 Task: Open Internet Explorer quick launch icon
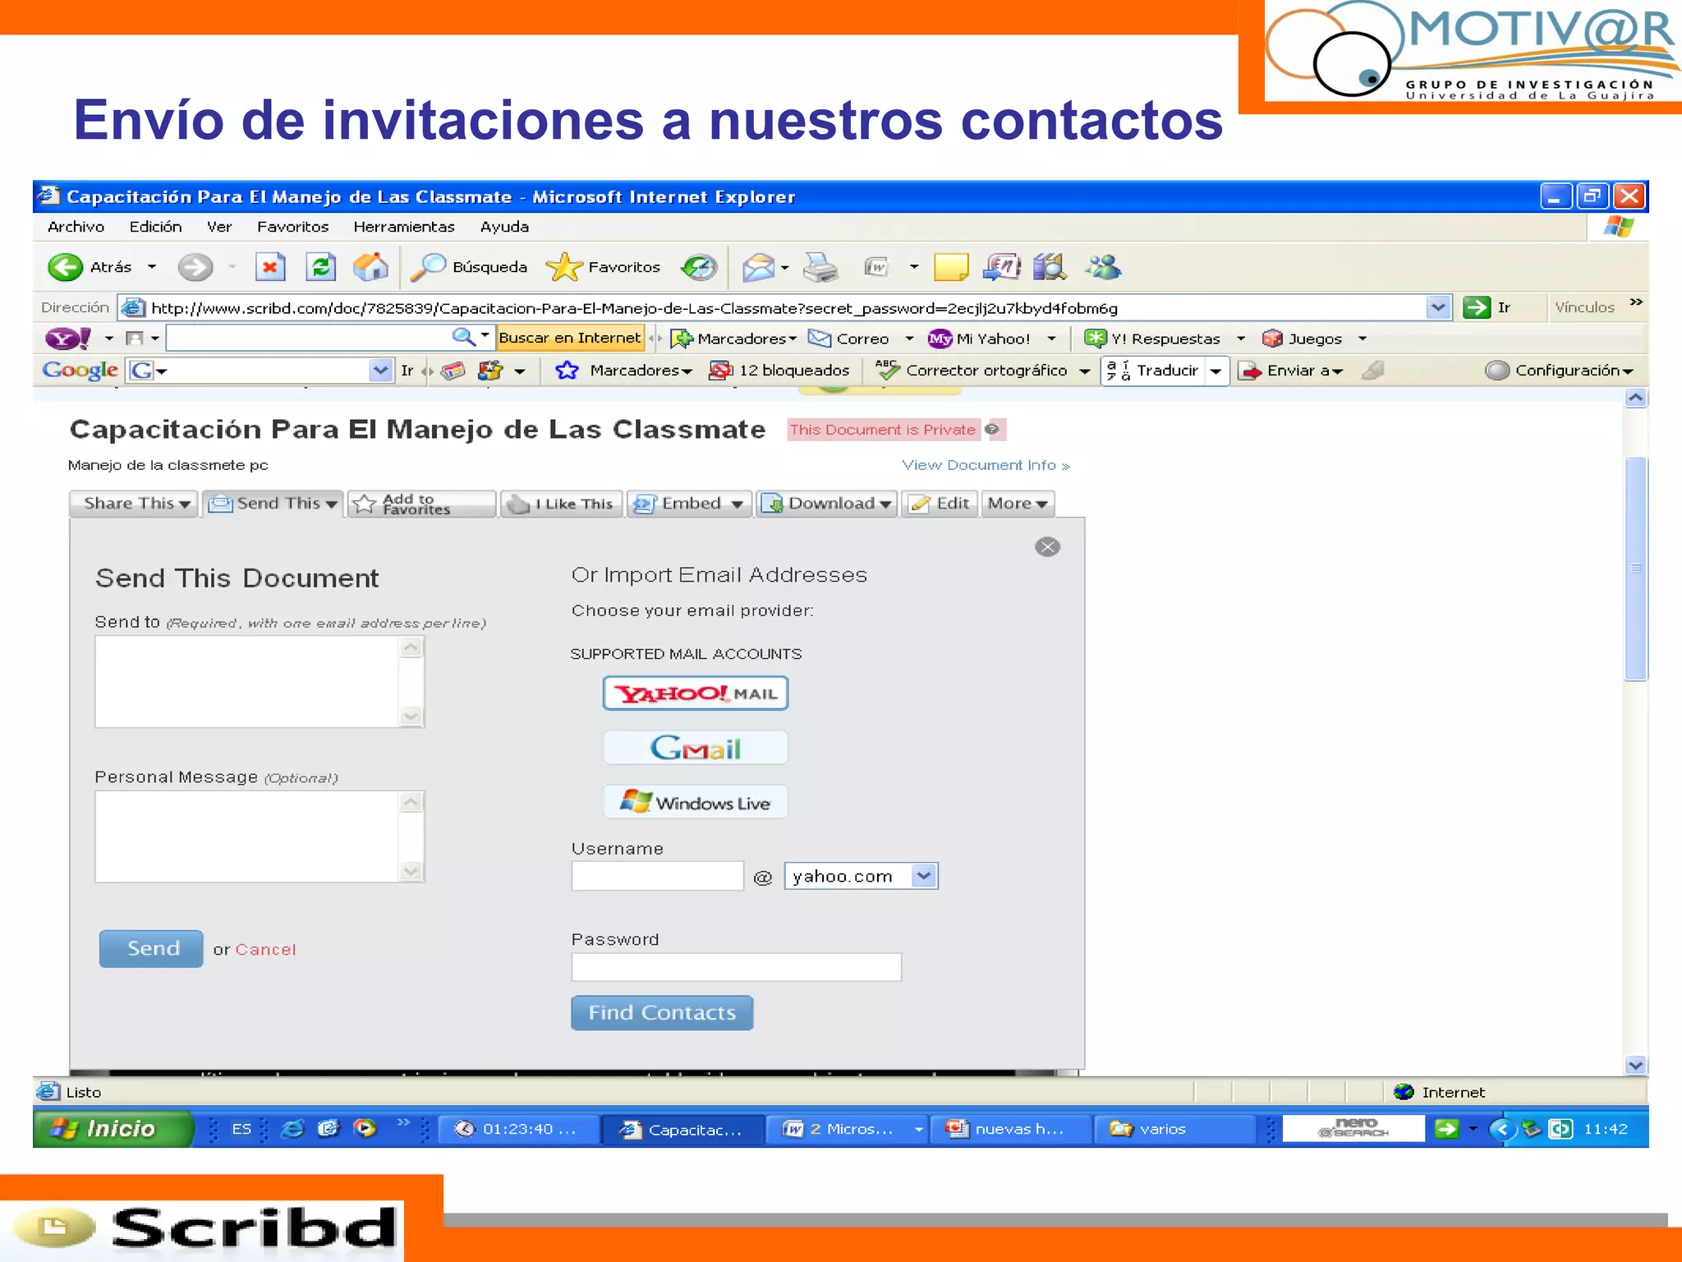click(x=292, y=1129)
